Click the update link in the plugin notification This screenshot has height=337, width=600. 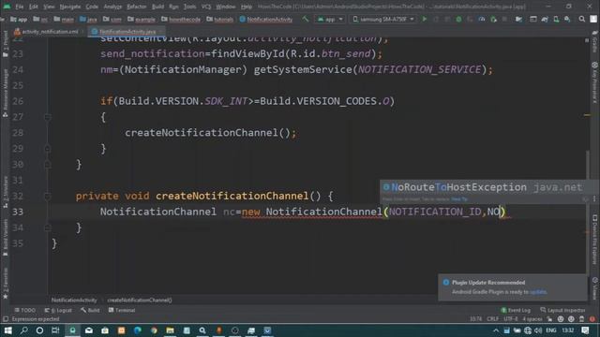(x=538, y=292)
